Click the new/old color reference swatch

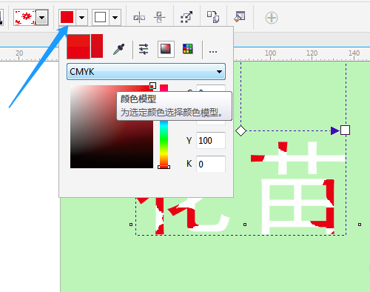(85, 46)
